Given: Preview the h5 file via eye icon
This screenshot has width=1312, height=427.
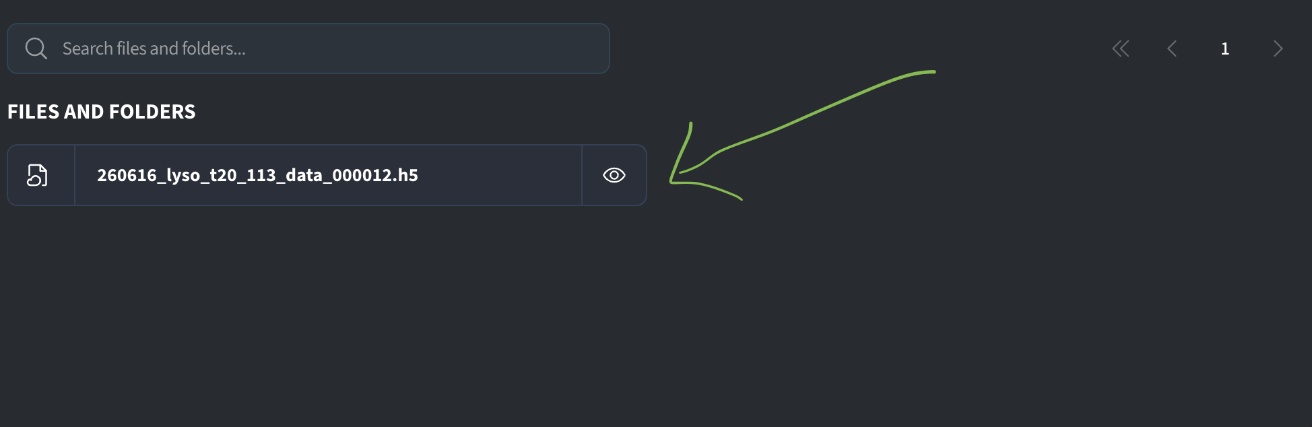Looking at the screenshot, I should (x=614, y=175).
